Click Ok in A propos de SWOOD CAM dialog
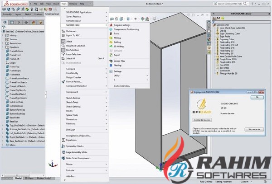This screenshot has width=272, height=184. tap(257, 97)
